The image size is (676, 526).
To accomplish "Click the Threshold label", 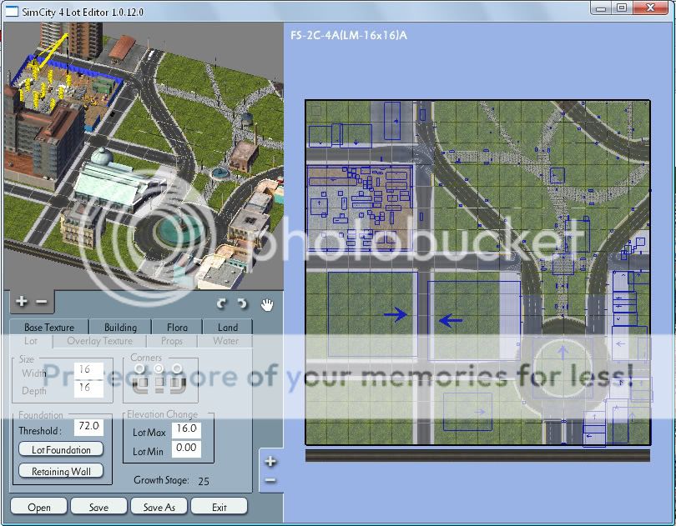I will (x=40, y=431).
